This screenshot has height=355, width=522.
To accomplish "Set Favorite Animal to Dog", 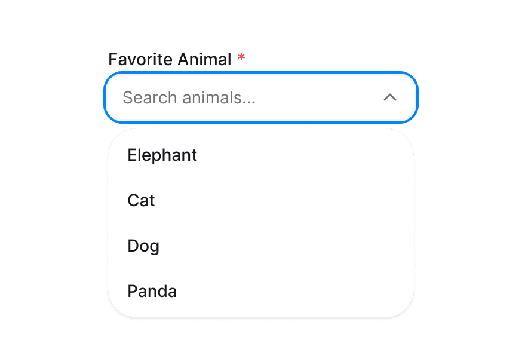I will pos(143,246).
